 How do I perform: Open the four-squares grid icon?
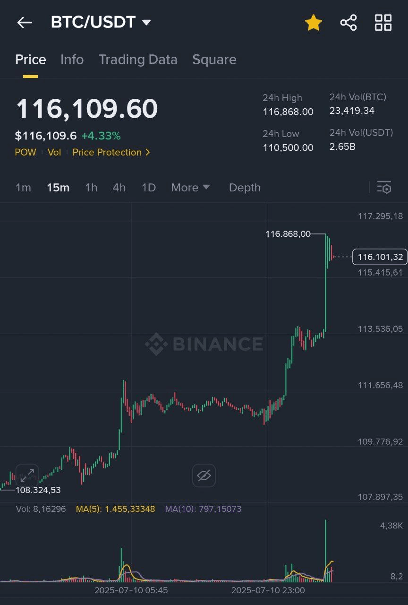[x=383, y=22]
